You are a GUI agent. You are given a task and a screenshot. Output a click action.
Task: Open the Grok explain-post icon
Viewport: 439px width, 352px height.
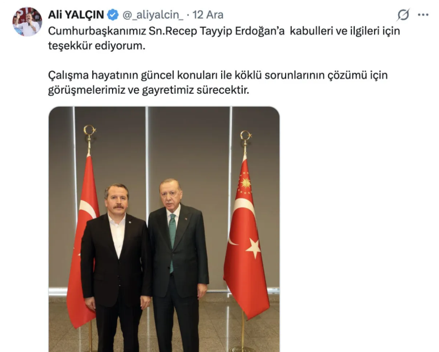pyautogui.click(x=403, y=15)
